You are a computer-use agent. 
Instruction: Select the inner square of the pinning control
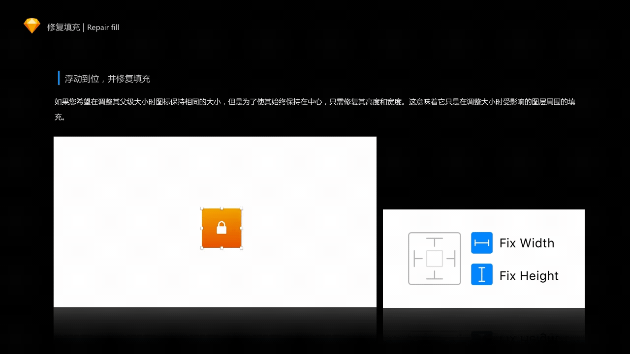(x=434, y=258)
